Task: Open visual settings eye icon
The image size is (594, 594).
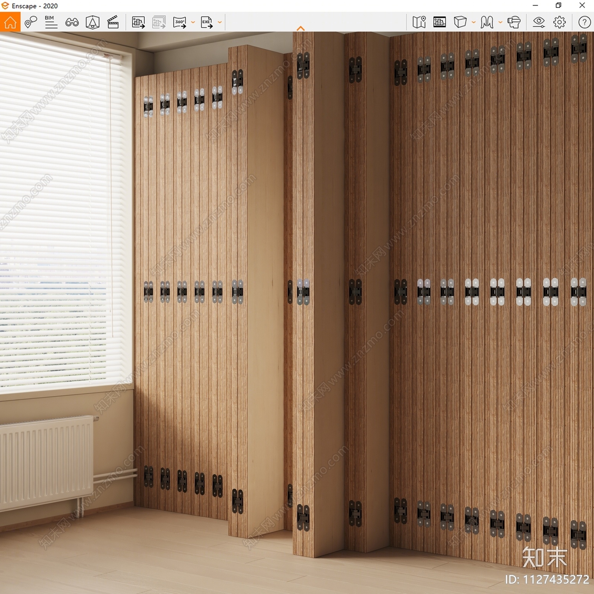Action: coord(539,22)
